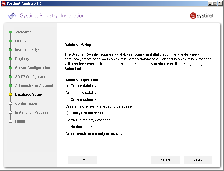Minimize the Systinet Registry window

tap(210, 4)
